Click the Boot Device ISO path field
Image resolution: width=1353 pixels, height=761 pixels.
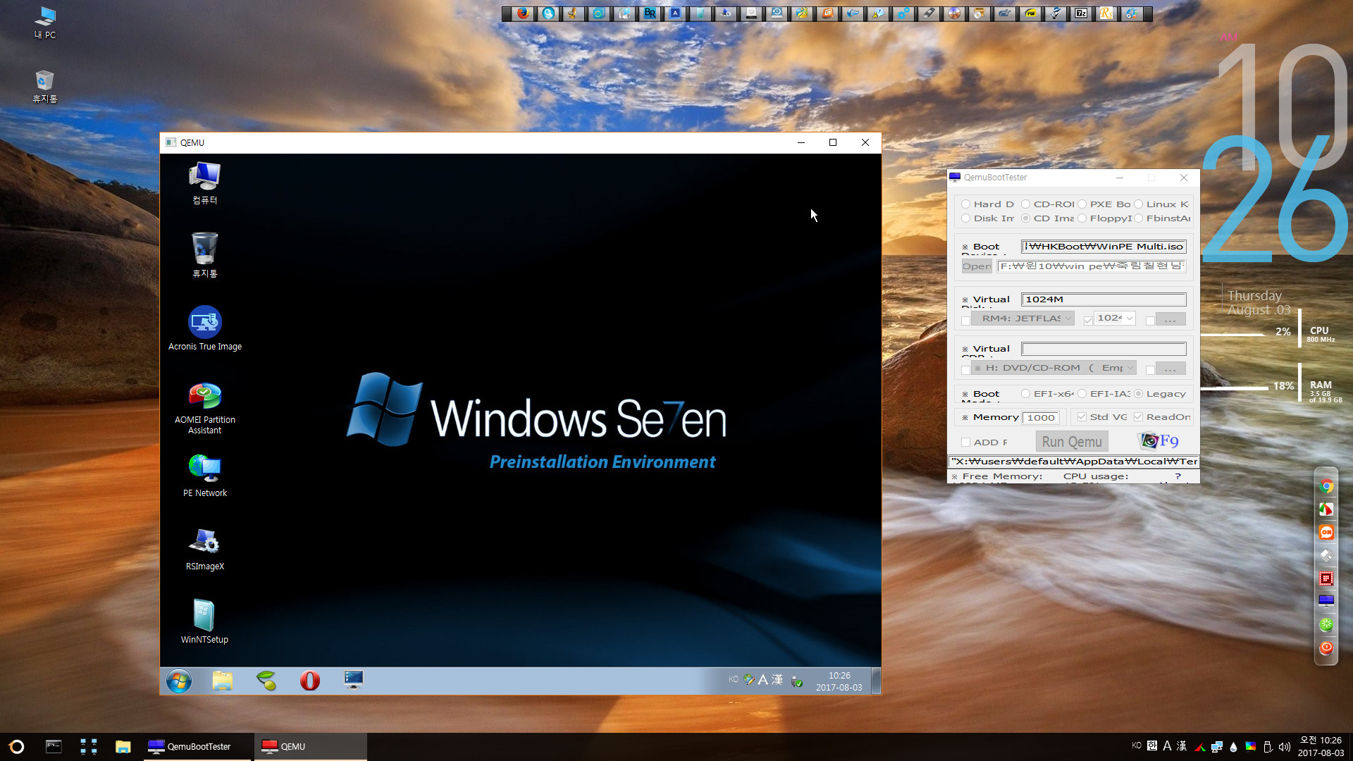pyautogui.click(x=1104, y=247)
